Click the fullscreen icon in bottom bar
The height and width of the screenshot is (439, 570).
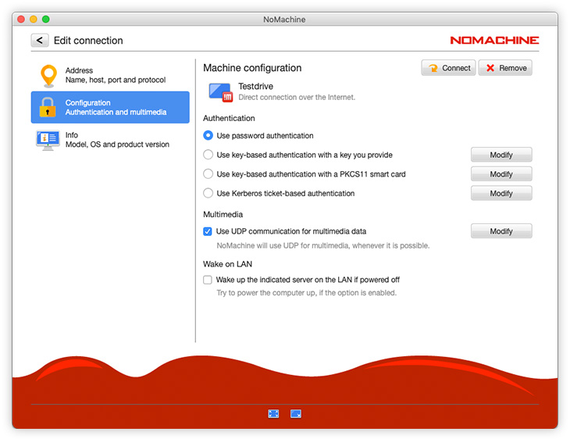273,414
